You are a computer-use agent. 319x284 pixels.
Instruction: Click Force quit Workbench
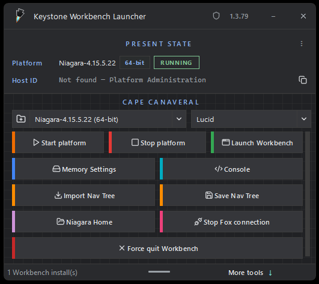tap(157, 248)
